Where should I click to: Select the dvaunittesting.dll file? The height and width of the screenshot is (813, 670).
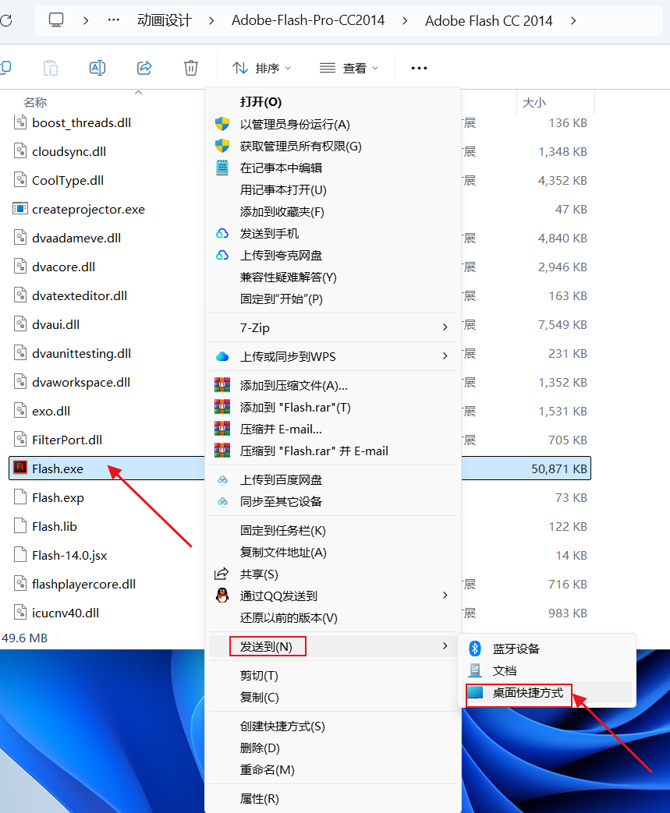tap(81, 354)
